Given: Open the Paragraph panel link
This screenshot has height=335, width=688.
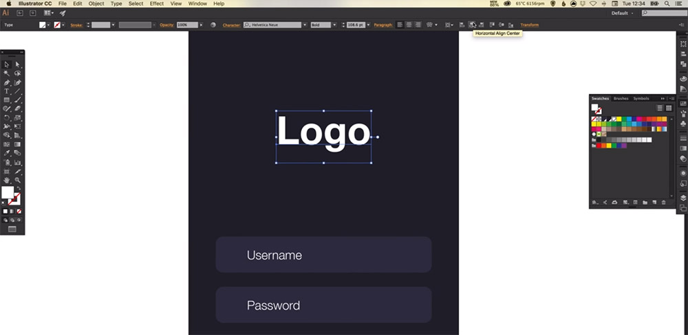Looking at the screenshot, I should [383, 25].
